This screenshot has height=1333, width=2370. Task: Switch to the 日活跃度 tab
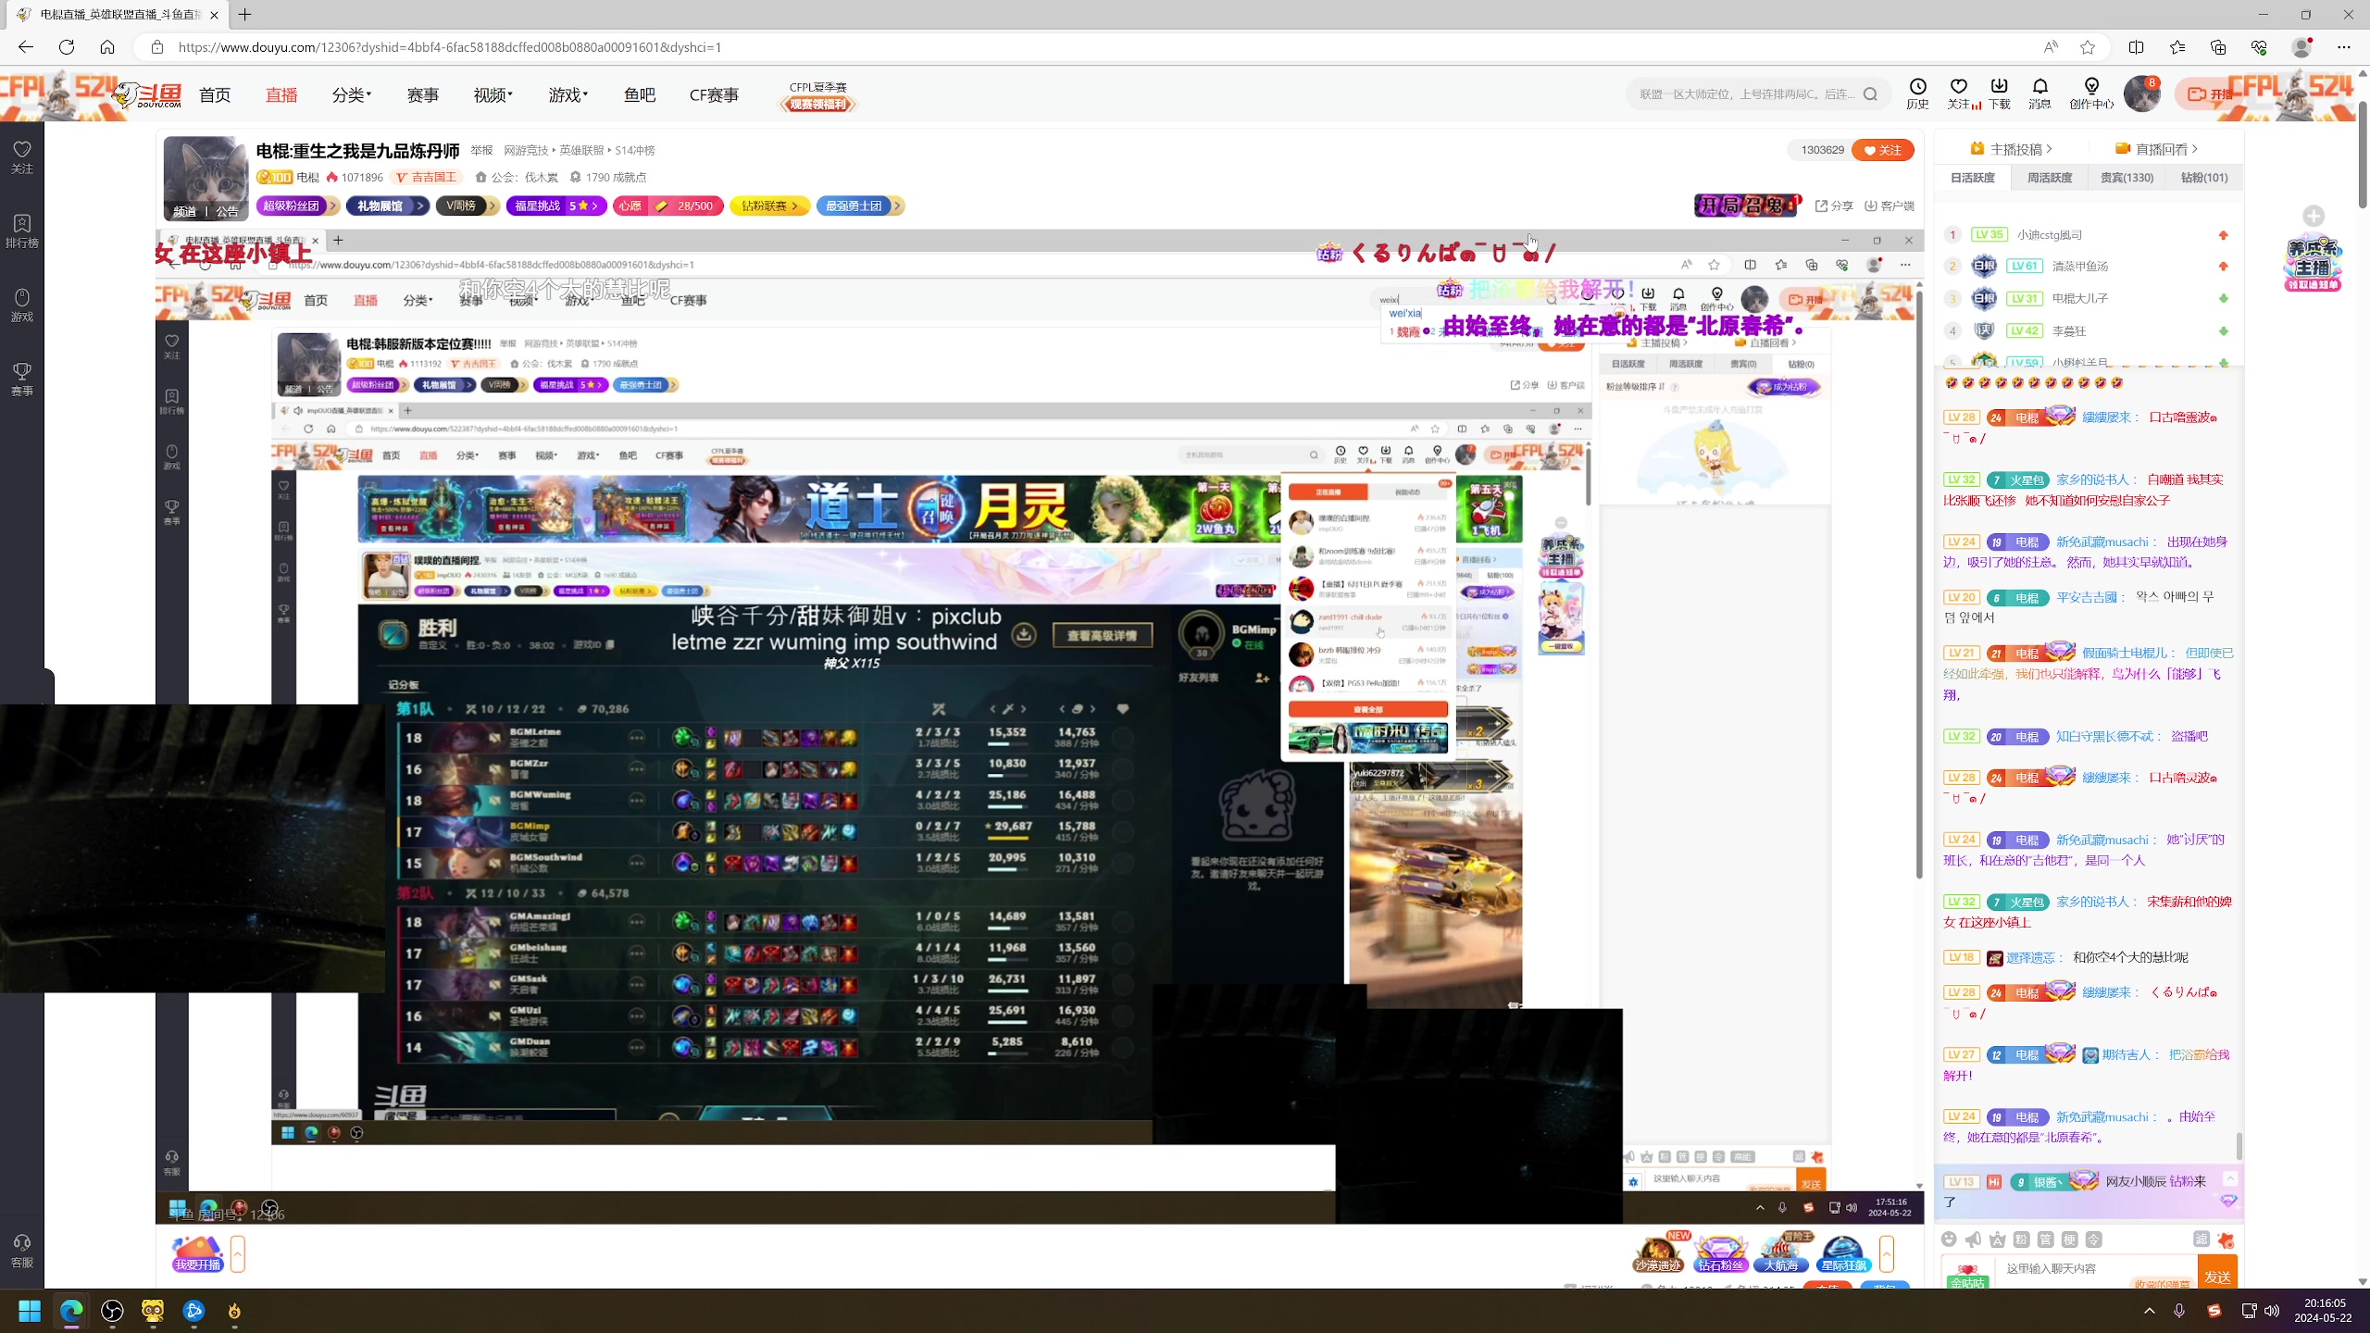pyautogui.click(x=1973, y=178)
